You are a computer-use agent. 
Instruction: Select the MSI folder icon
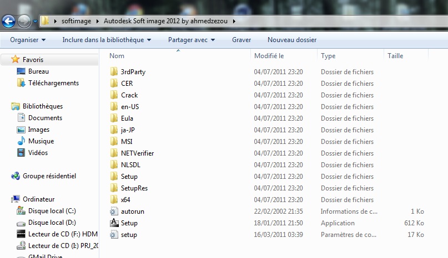click(114, 141)
